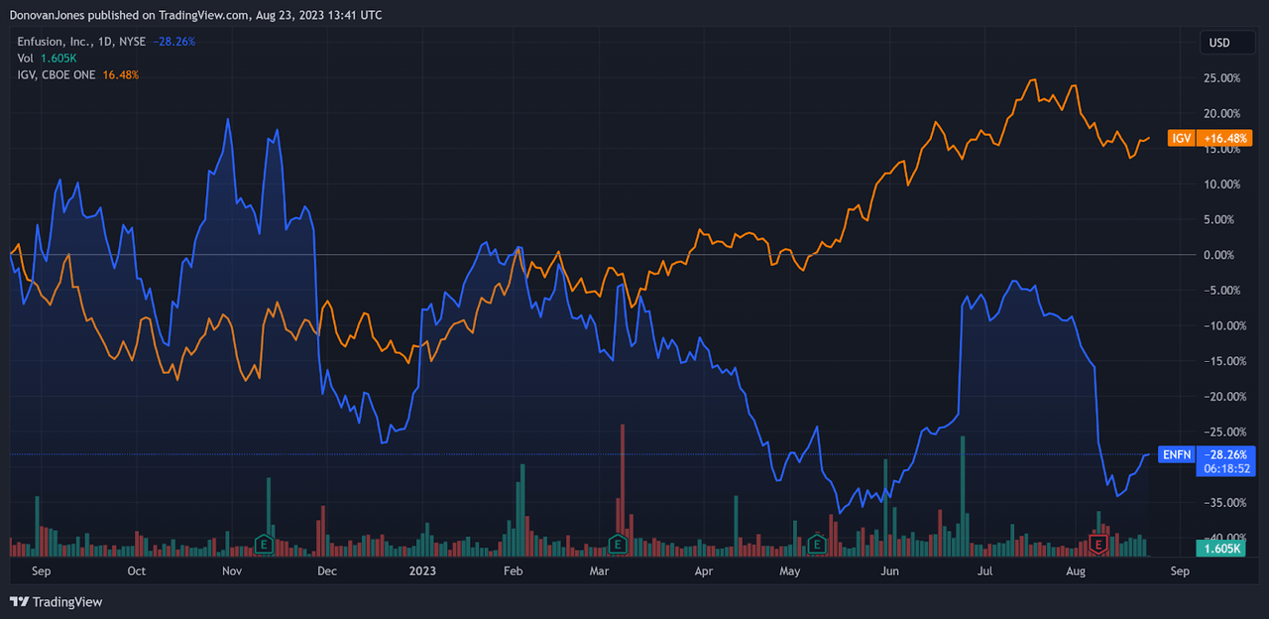Click the Jul label on the time axis
This screenshot has height=619, width=1269.
coord(985,571)
